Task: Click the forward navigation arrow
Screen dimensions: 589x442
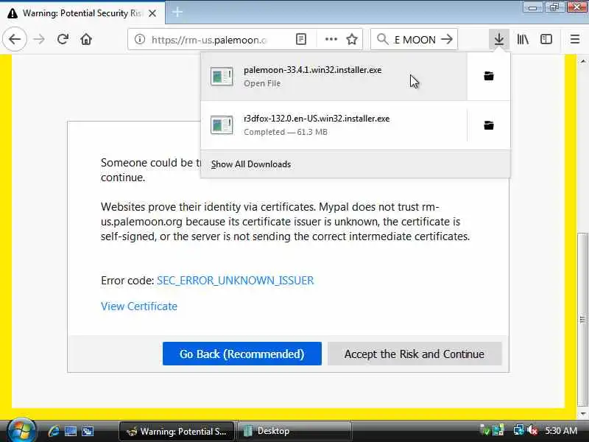Action: click(39, 39)
